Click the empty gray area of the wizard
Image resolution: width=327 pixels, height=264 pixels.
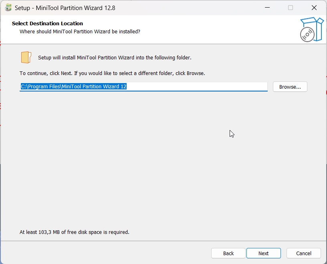[x=160, y=169]
